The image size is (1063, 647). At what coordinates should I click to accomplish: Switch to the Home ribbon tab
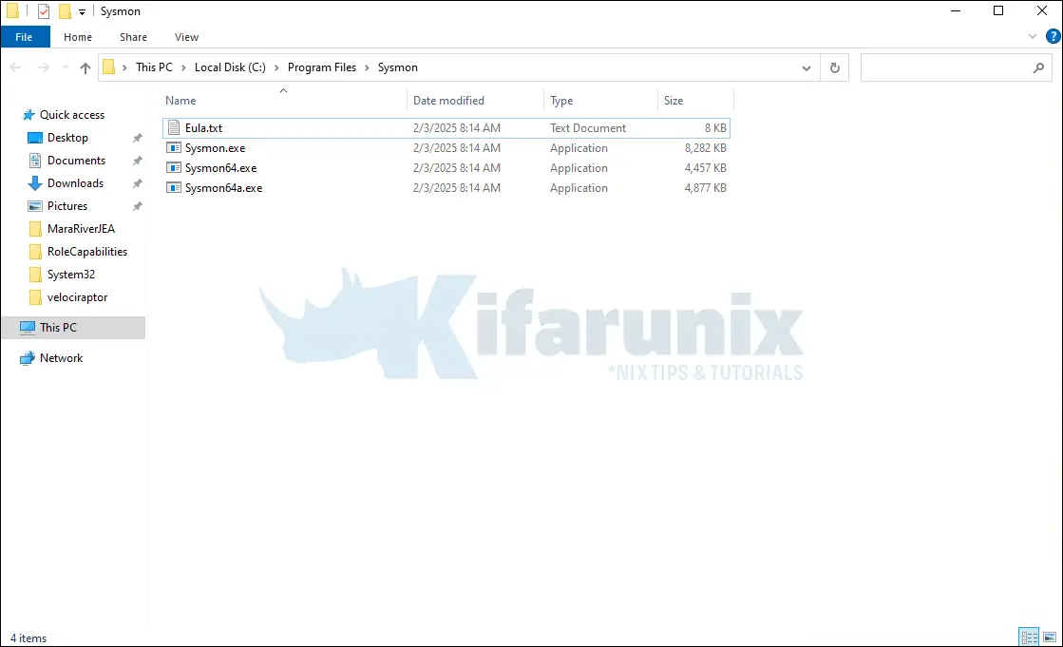[x=77, y=37]
